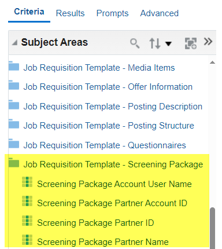This screenshot has width=222, height=249.
Task: Click the Media Items folder icon
Action: point(14,66)
